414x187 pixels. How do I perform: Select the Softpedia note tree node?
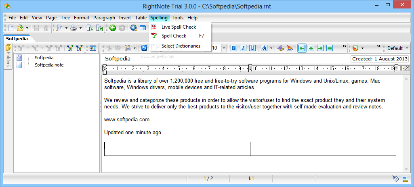(49, 65)
